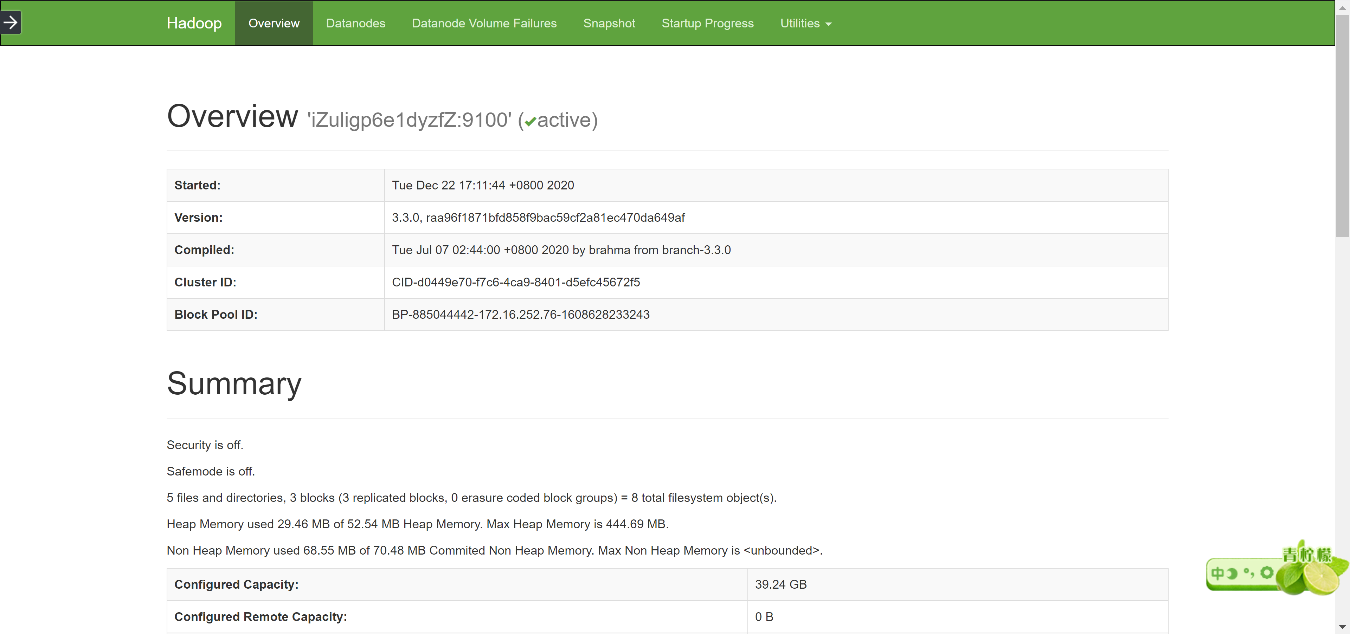Click the scrollbar down arrow
1350x634 pixels.
pos(1342,627)
